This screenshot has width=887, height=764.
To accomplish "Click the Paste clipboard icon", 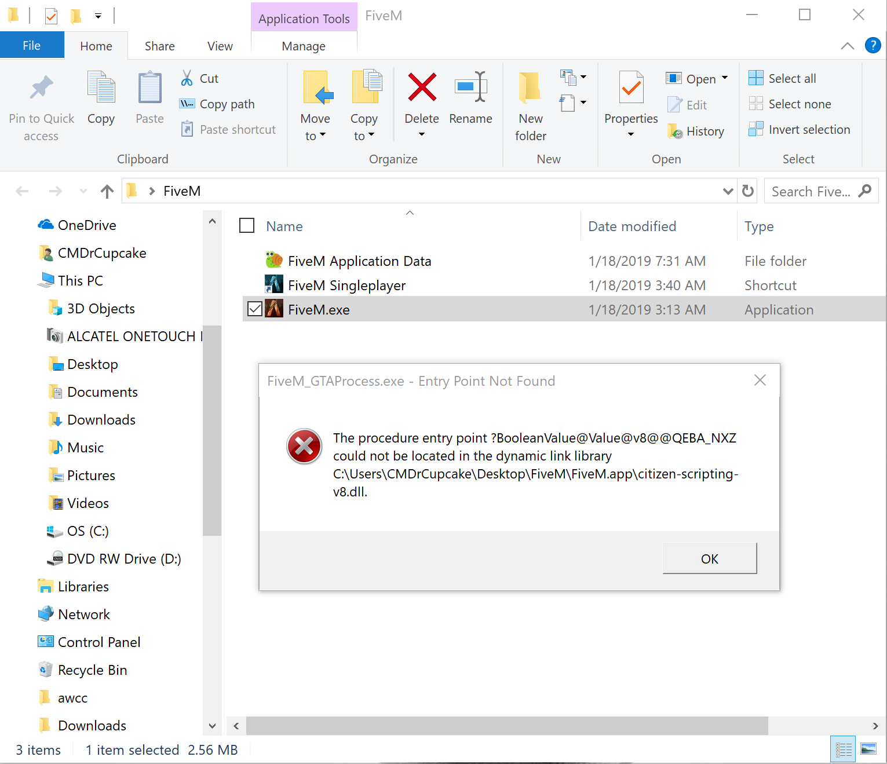I will (149, 87).
